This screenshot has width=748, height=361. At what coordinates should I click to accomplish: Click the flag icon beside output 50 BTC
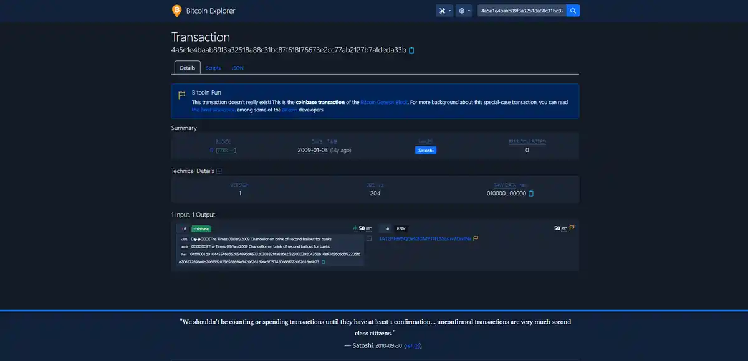572,228
